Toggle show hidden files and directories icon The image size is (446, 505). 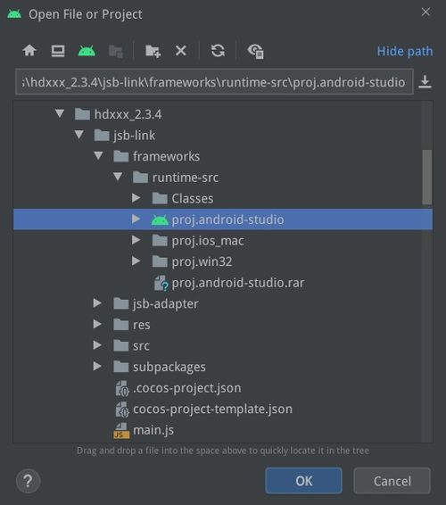click(256, 51)
